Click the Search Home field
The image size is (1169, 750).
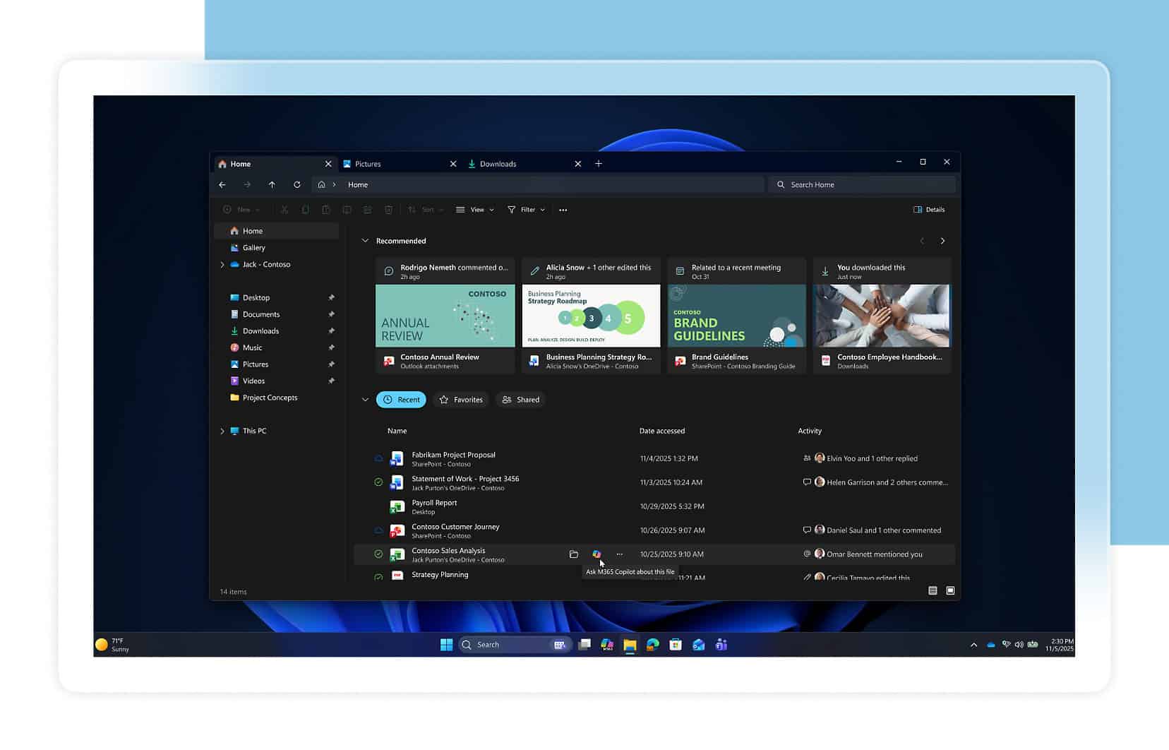coord(862,184)
